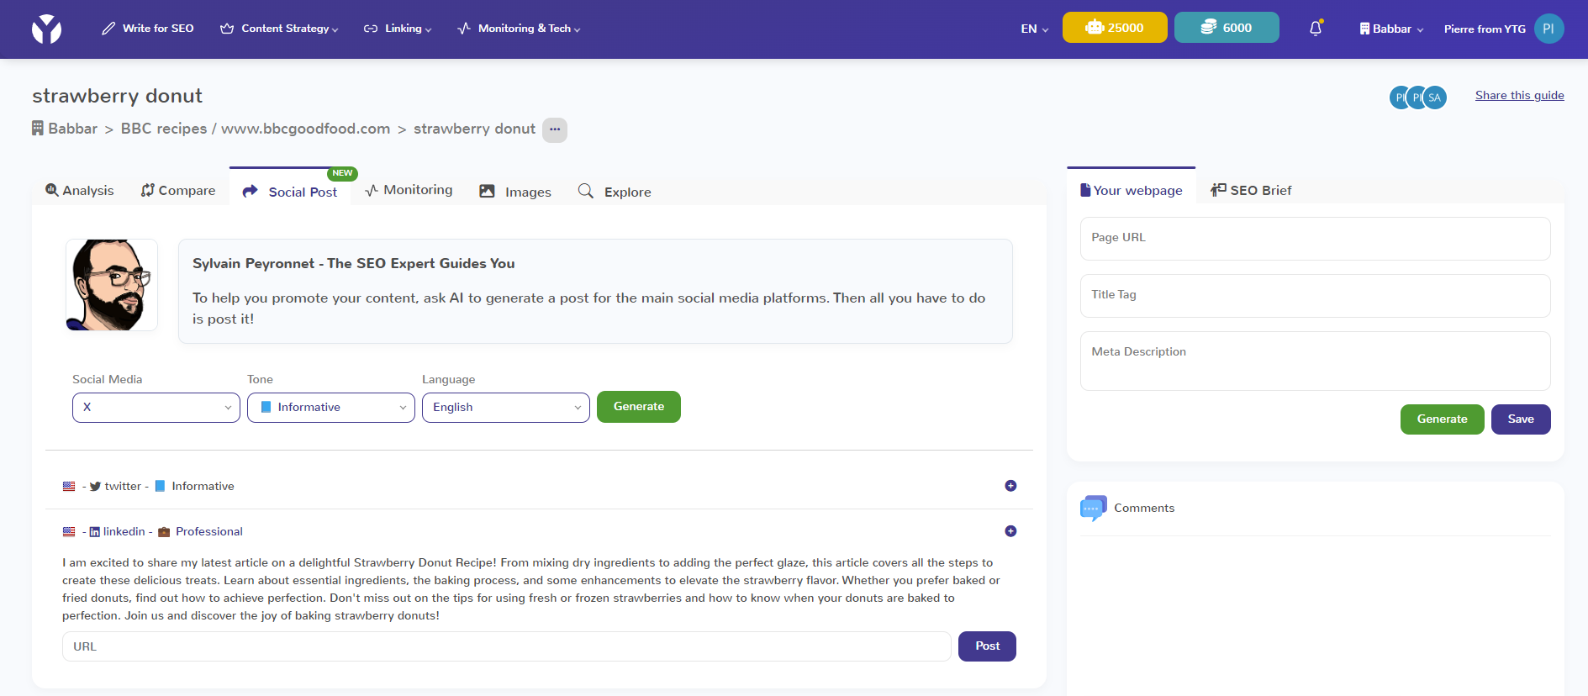Screen dimensions: 1588x696
Task: Click the Pierre from YTG username
Action: 1485,29
